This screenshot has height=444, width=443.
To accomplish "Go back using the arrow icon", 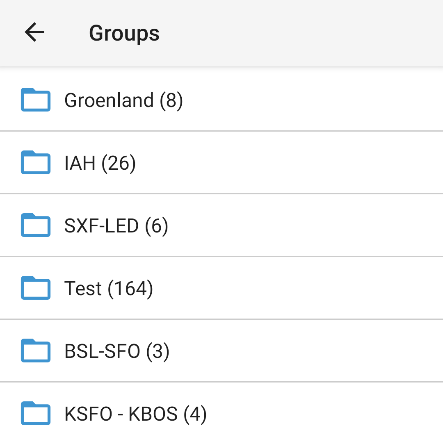I will pyautogui.click(x=34, y=32).
